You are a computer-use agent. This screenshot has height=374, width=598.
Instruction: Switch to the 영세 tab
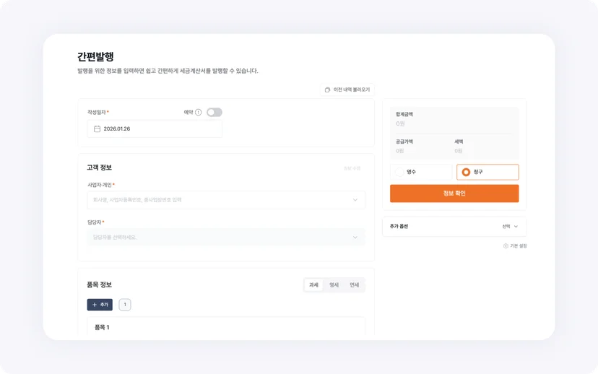[x=334, y=284]
